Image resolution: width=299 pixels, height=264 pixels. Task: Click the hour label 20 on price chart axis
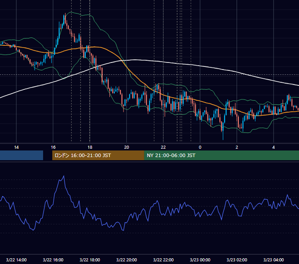point(127,147)
